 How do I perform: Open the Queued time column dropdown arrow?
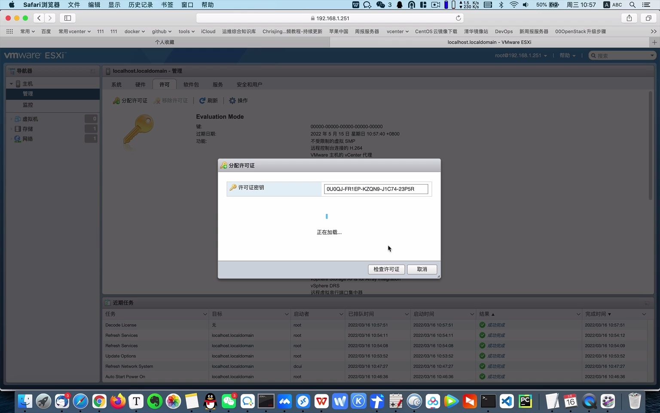(x=406, y=314)
